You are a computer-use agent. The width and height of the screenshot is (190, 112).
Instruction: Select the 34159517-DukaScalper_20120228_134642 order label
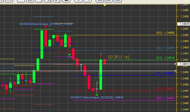click(97, 97)
